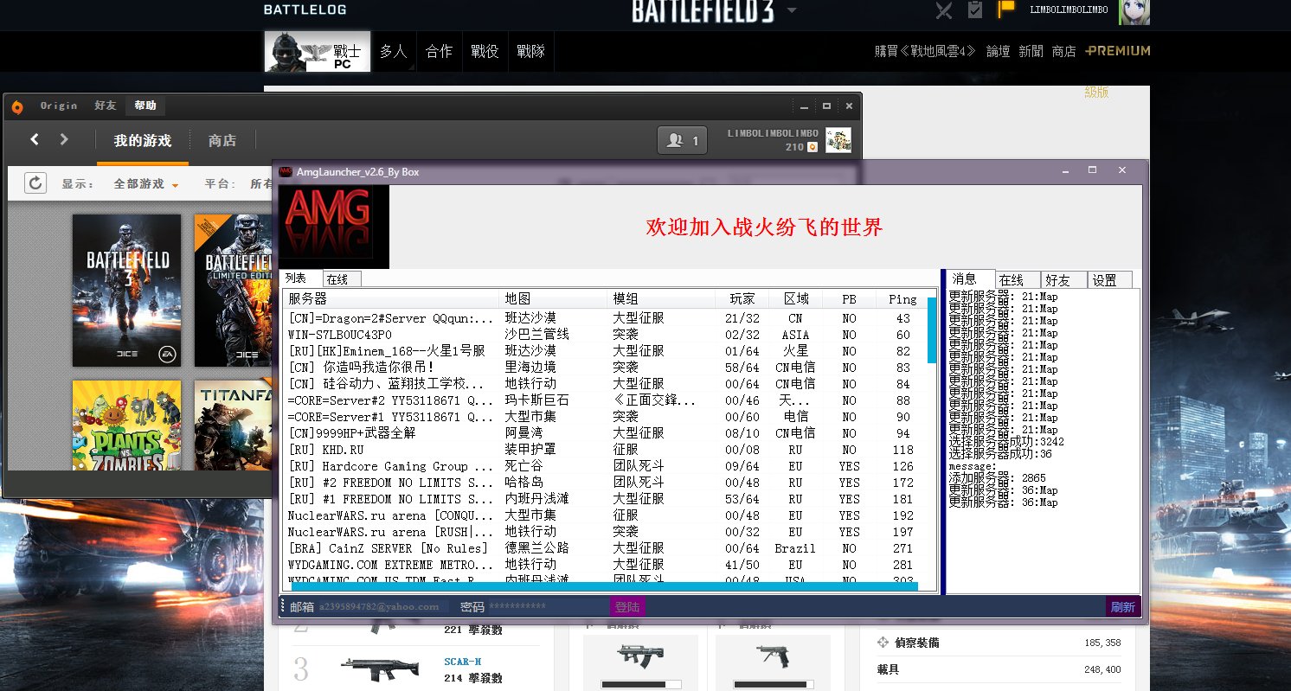The image size is (1291, 691).
Task: Click the SCAR-H weapon name link
Action: coord(463,662)
